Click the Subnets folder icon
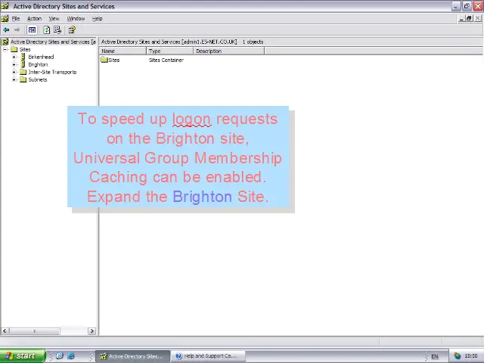Screen dimensions: 484x363 [x=23, y=79]
